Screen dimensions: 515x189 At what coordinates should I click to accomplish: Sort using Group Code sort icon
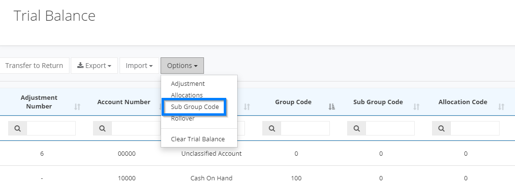(332, 107)
